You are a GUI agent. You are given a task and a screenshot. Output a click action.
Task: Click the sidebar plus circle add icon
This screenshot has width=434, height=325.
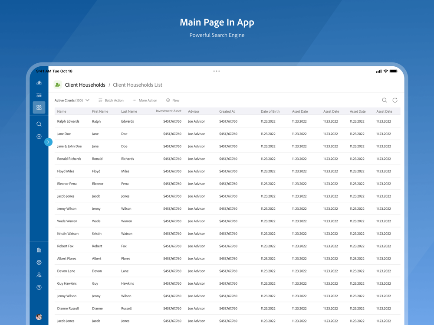click(39, 136)
